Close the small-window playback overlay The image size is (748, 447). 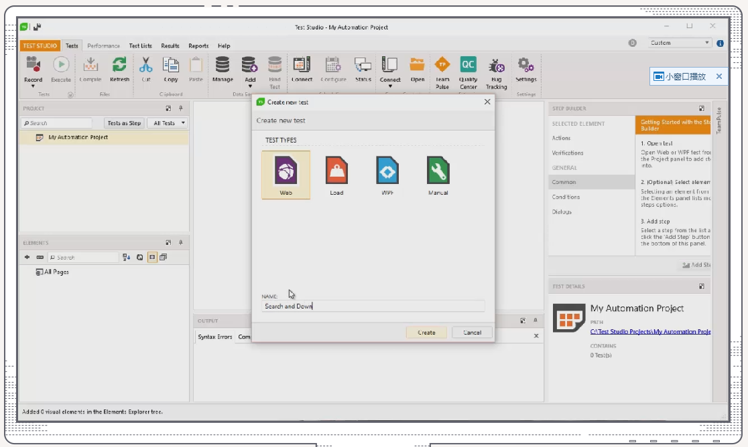point(719,77)
